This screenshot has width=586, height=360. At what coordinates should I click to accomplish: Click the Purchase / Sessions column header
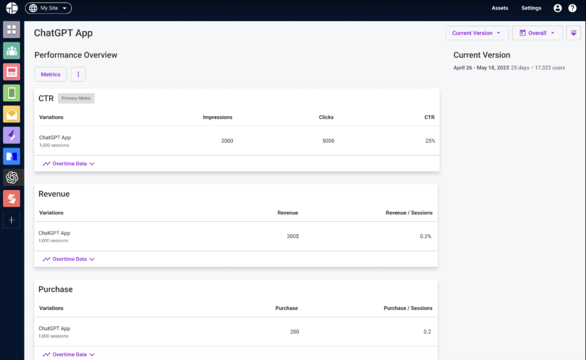[x=408, y=308]
